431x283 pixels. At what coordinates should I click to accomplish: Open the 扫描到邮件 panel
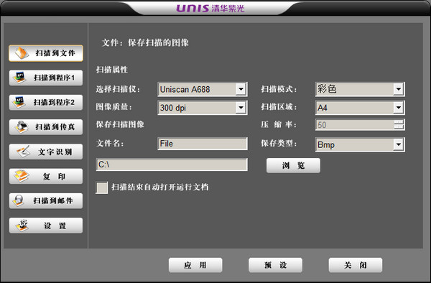click(46, 201)
